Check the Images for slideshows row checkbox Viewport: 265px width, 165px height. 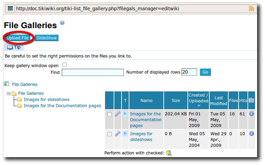110,134
